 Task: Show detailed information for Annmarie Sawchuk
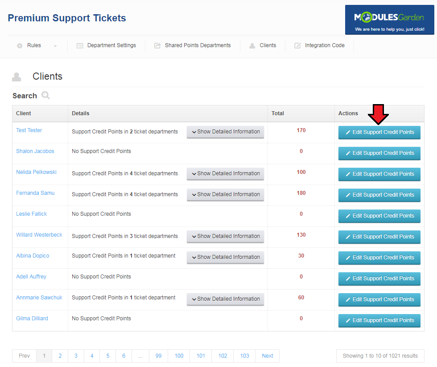225,299
